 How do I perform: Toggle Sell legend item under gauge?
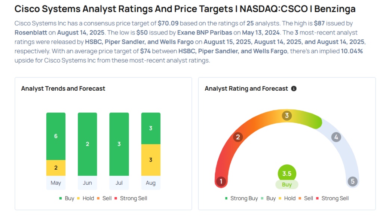pos(305,198)
